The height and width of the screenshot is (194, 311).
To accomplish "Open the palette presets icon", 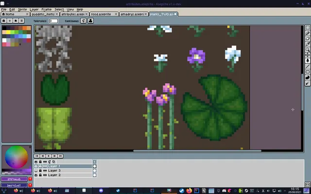I will tap(16, 20).
